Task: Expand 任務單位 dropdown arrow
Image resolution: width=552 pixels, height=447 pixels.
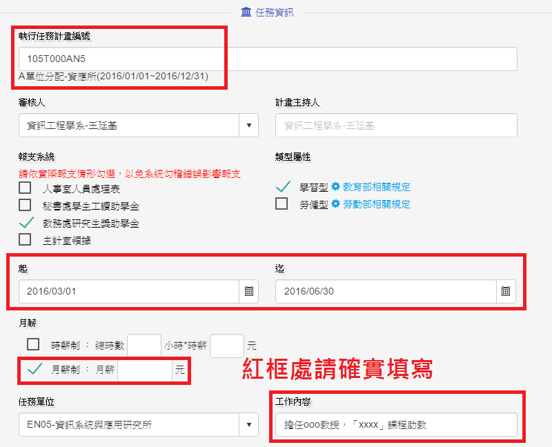Action: [249, 425]
